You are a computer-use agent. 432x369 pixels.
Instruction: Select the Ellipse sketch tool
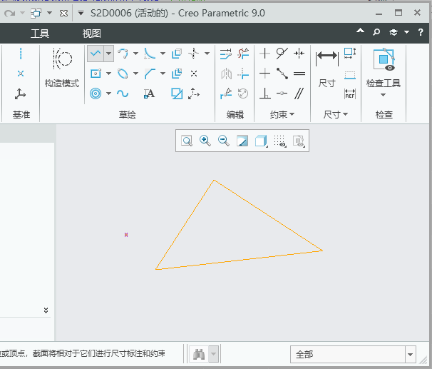123,74
